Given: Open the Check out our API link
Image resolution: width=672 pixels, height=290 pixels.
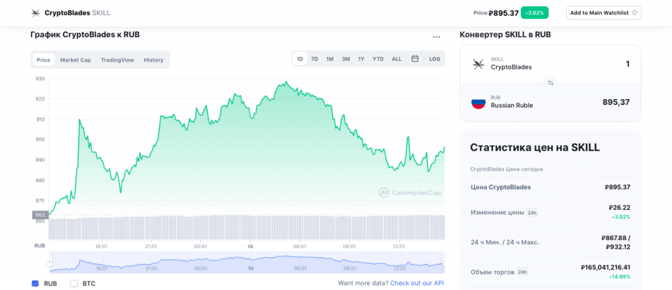Looking at the screenshot, I should pos(417,283).
